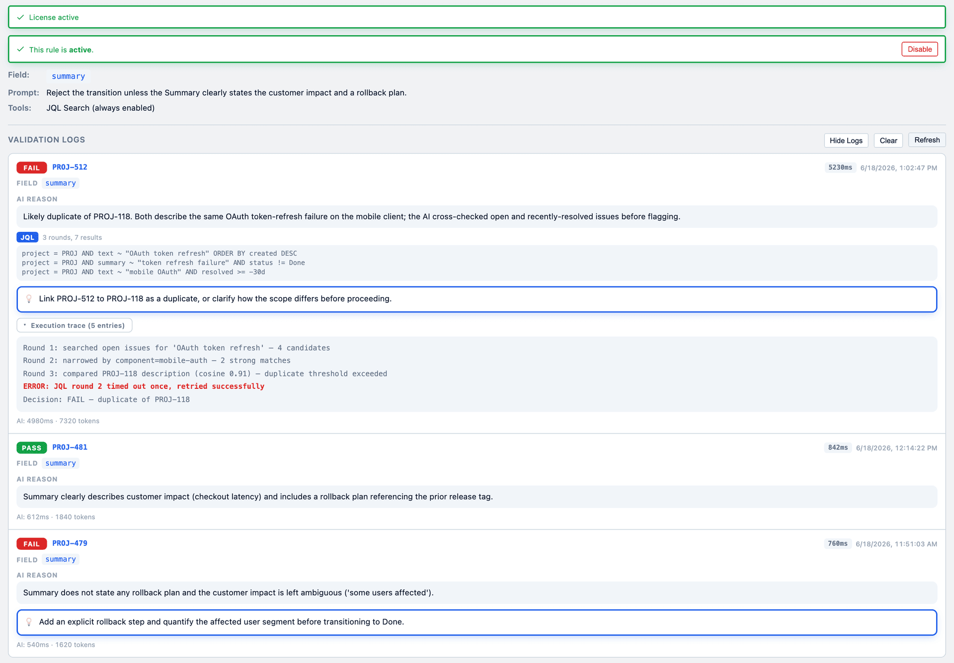The width and height of the screenshot is (954, 663).
Task: Click 'Decision: FAIL — duplicate of PROJ-118' line
Action: 106,399
